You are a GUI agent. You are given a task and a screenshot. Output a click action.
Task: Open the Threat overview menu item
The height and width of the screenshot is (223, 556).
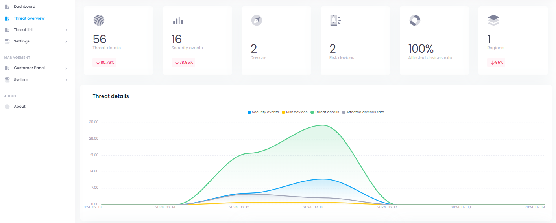29,18
